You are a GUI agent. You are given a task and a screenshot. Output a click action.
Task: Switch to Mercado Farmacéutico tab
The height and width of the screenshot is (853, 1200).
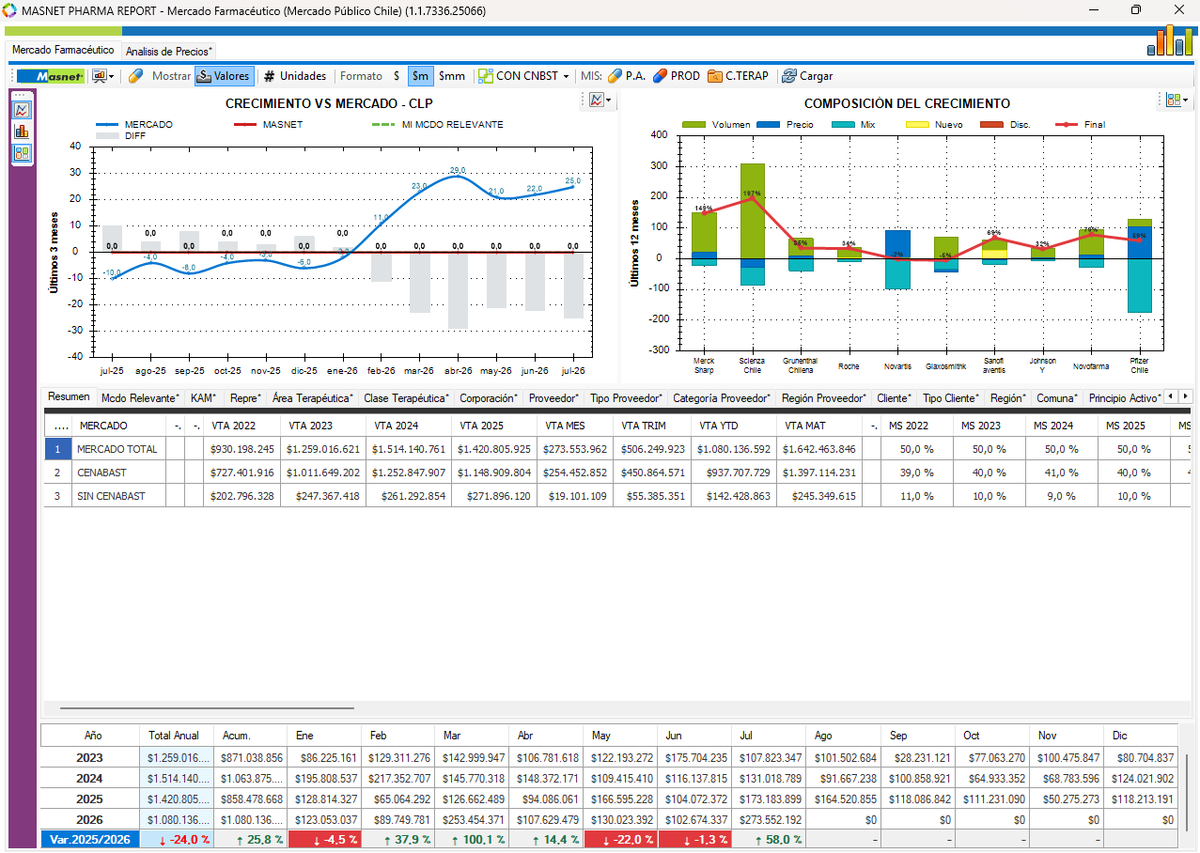tap(63, 50)
